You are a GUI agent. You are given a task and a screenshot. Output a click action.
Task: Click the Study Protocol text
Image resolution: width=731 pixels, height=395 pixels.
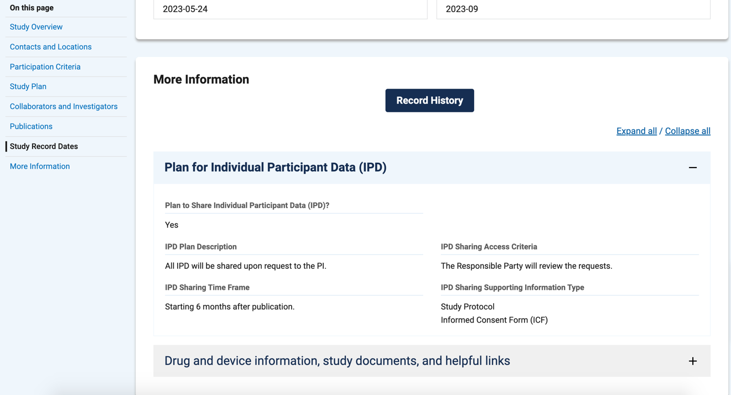[x=468, y=307]
